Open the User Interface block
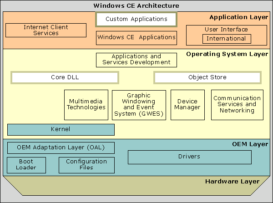The width and height of the screenshot is (273, 203). [x=226, y=30]
